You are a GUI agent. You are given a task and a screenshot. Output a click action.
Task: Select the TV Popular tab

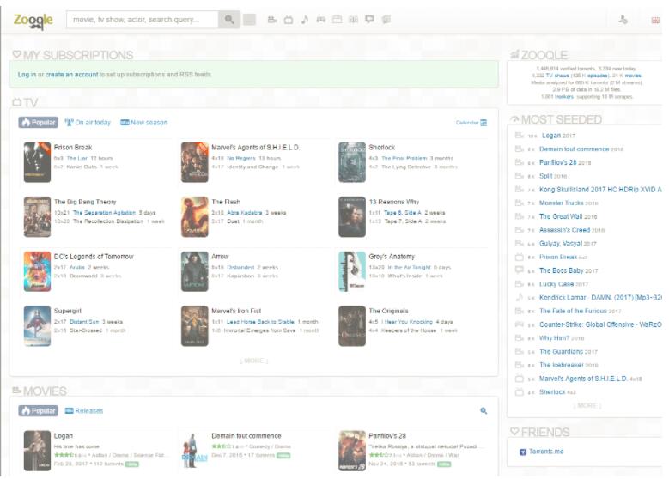39,123
